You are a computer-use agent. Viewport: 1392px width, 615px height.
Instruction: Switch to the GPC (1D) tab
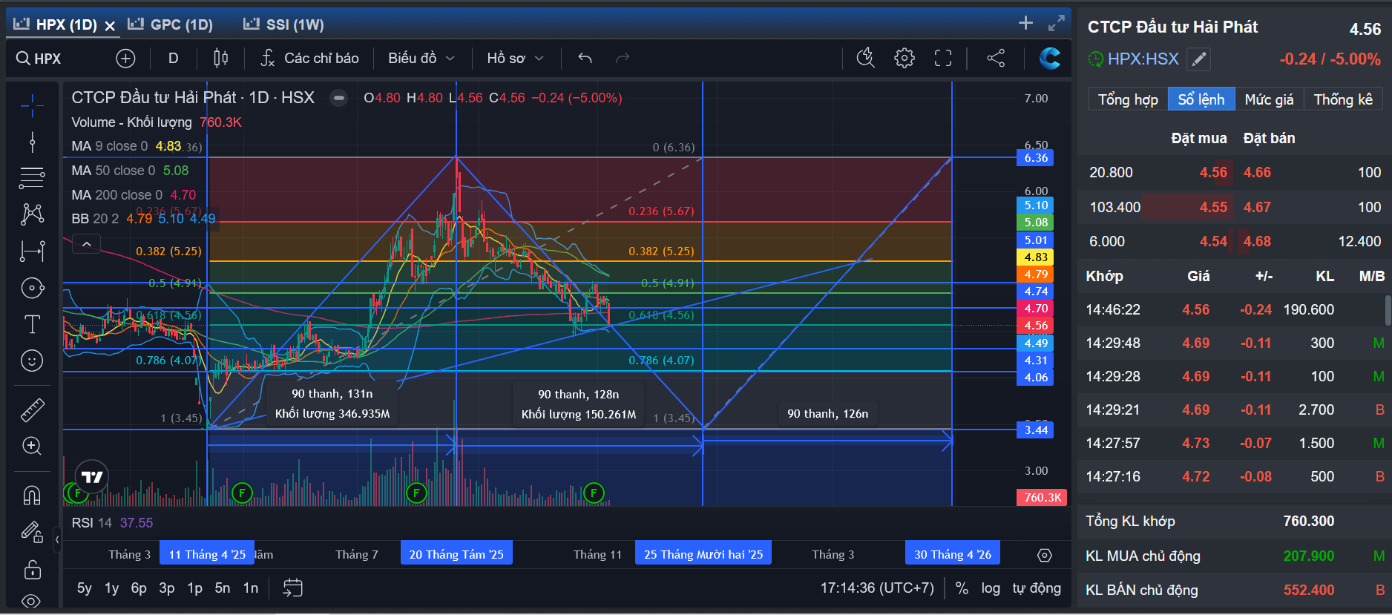point(171,24)
